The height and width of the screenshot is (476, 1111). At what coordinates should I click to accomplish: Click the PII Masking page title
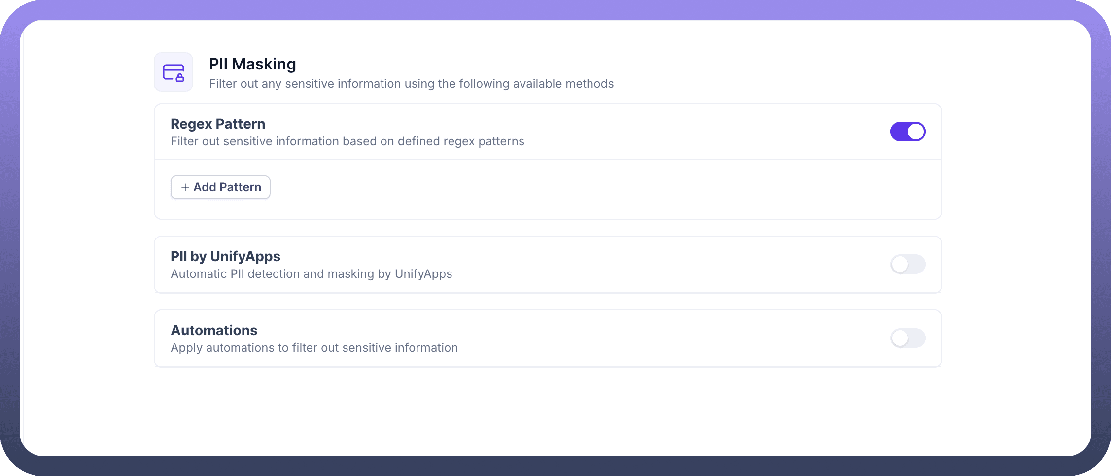pyautogui.click(x=252, y=64)
